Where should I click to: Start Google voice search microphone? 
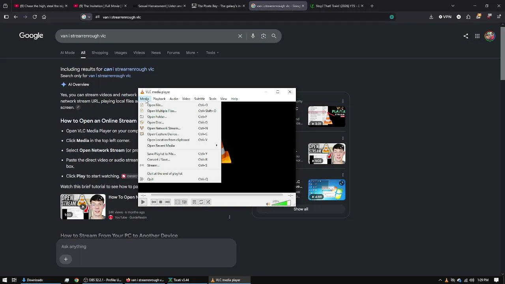coord(253,36)
